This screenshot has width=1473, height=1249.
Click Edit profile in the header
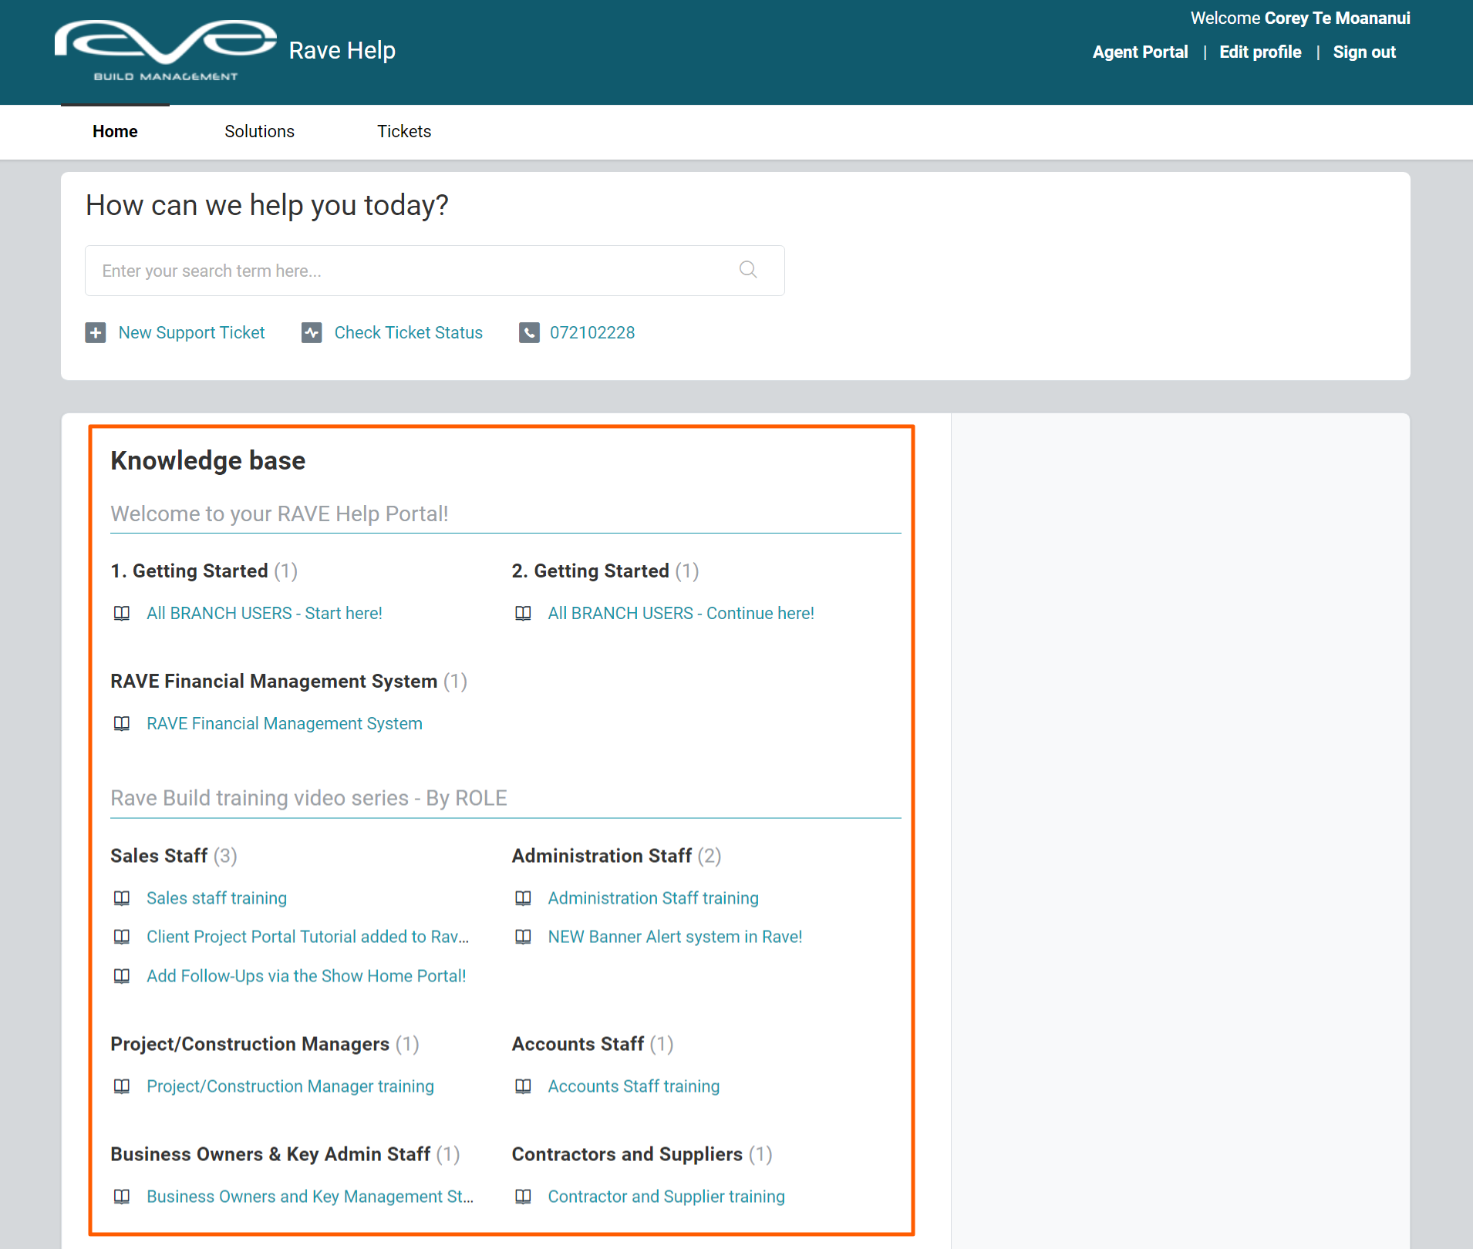pyautogui.click(x=1260, y=52)
